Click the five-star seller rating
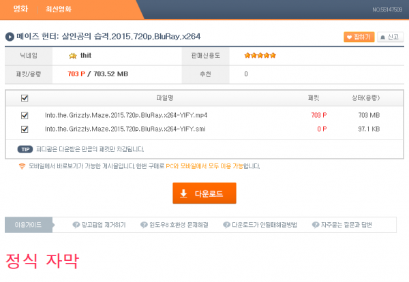 tap(260, 55)
